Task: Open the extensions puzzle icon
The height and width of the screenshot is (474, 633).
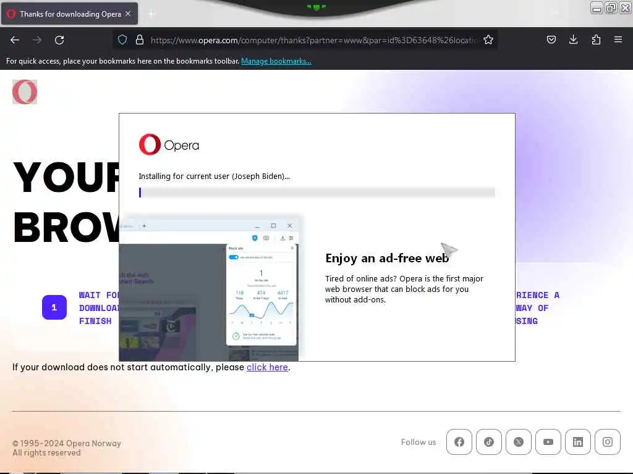Action: point(596,39)
